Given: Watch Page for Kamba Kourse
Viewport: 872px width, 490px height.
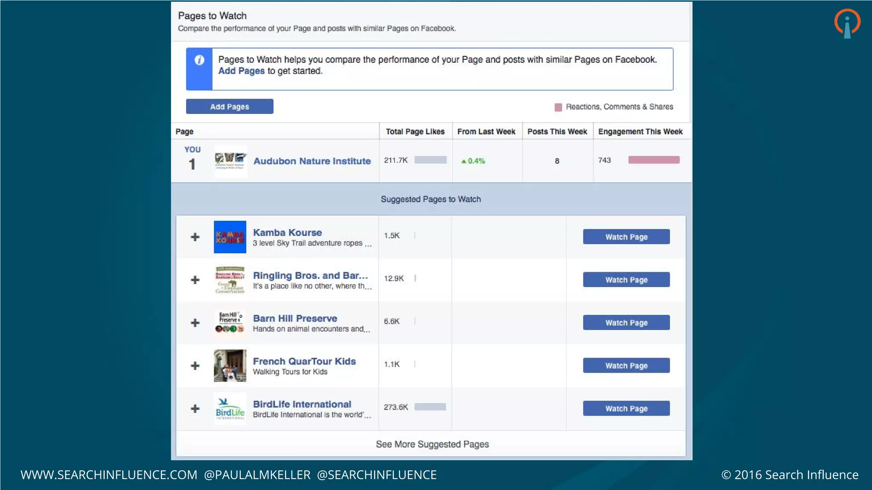Looking at the screenshot, I should (x=626, y=237).
